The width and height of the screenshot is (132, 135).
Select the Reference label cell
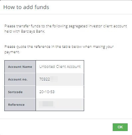pyautogui.click(x=20, y=105)
